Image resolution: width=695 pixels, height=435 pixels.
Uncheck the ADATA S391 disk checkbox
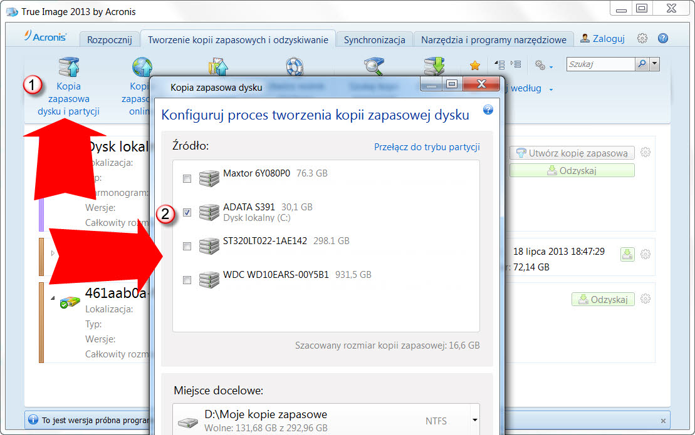pyautogui.click(x=187, y=212)
